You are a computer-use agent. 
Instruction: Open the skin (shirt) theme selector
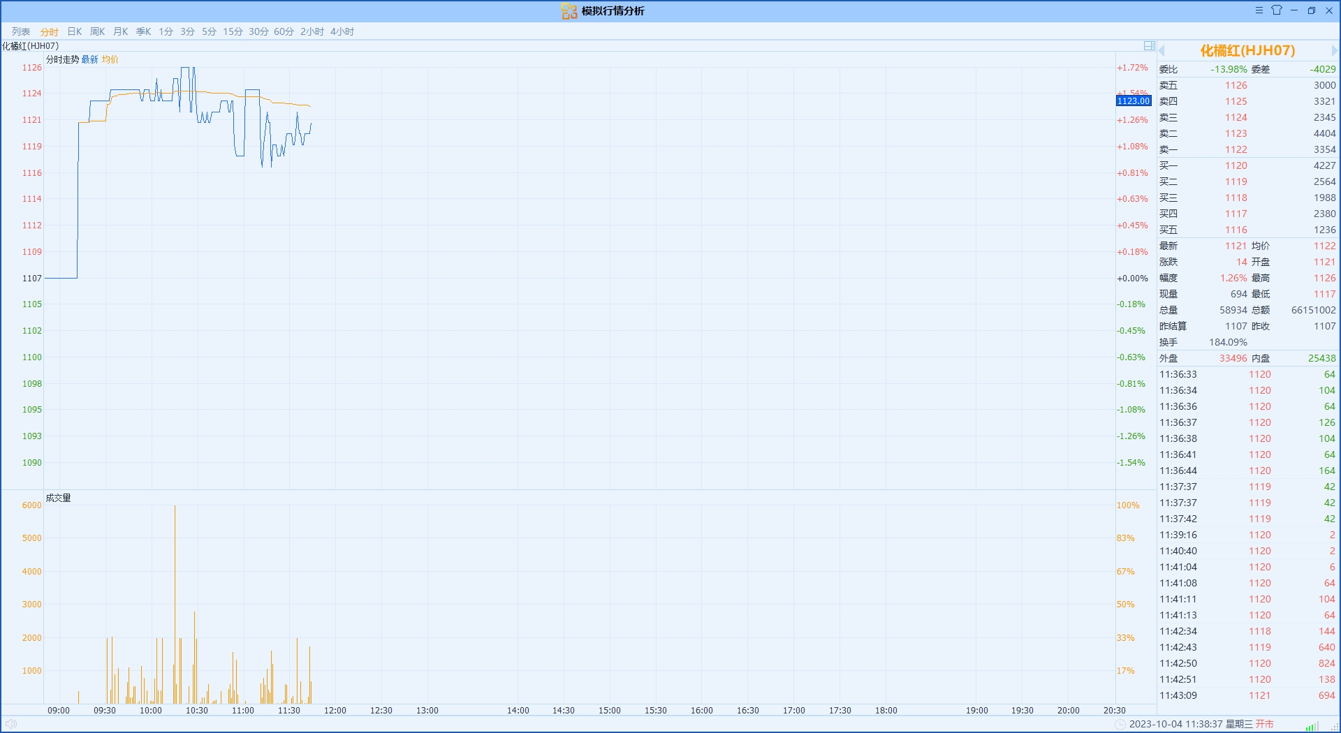coord(1277,10)
